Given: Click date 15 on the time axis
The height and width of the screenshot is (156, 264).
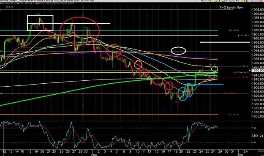Looking at the screenshot, I should tap(157, 151).
